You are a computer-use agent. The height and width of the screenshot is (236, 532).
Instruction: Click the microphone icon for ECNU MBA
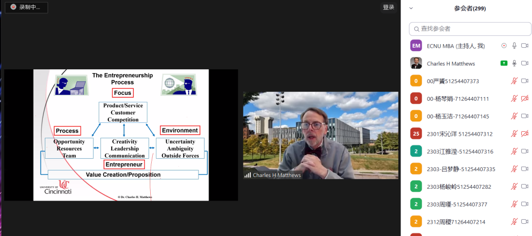pyautogui.click(x=514, y=46)
